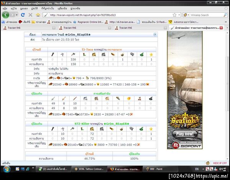Viewport: 230px width, 180px height.
Task: Click the EN language indicator in tray
Action: click(x=197, y=169)
